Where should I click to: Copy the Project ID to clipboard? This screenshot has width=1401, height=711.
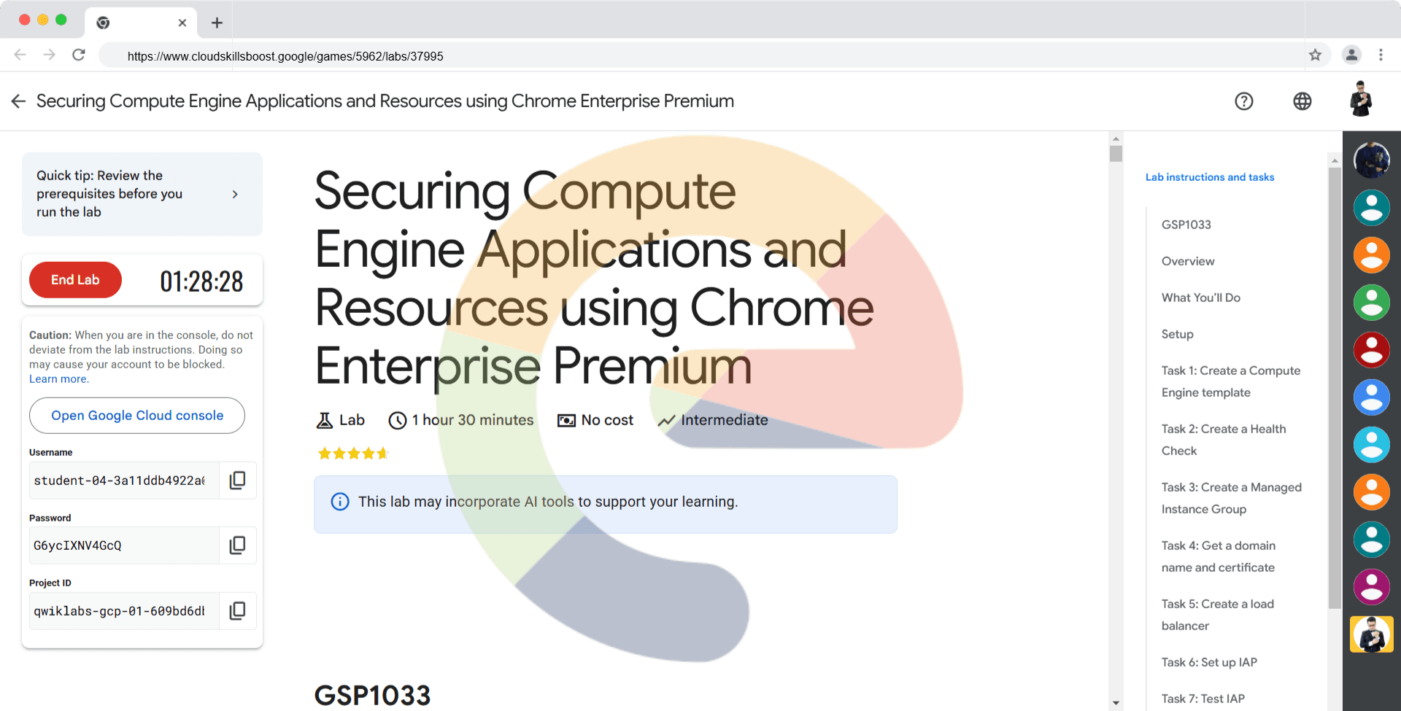238,610
